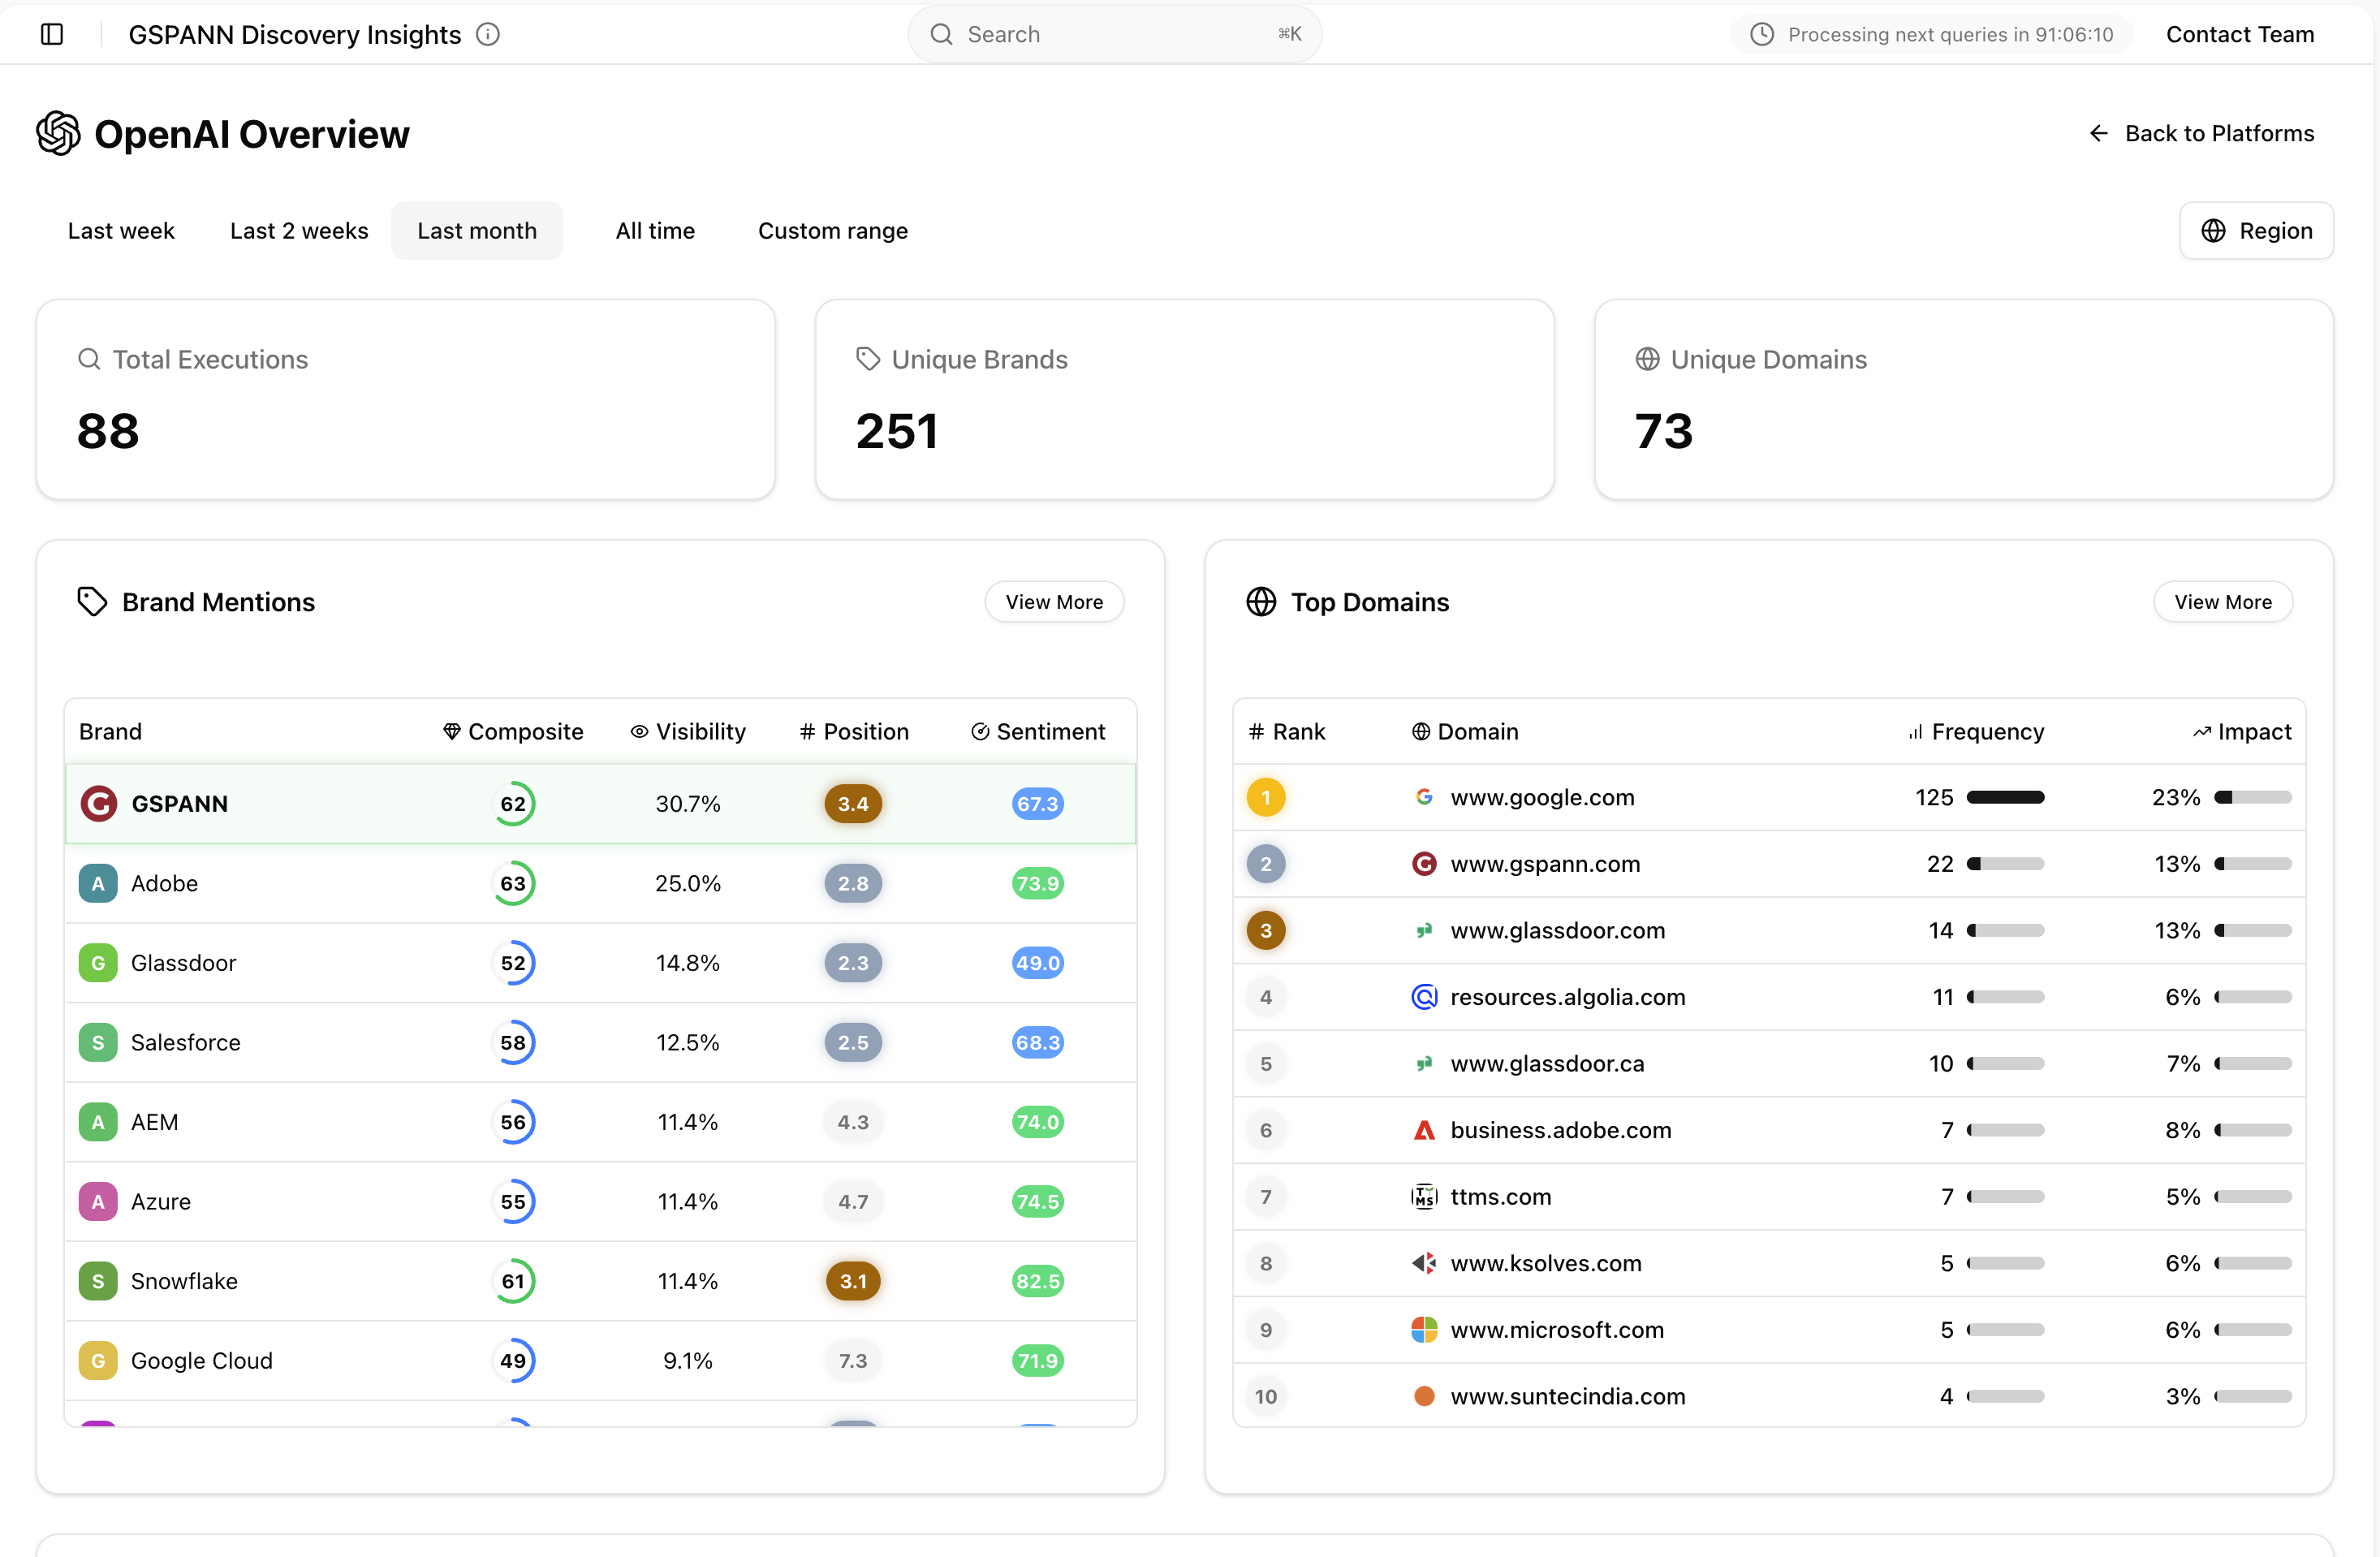Click GSPANN sentiment badge 67.3

pyautogui.click(x=1038, y=803)
